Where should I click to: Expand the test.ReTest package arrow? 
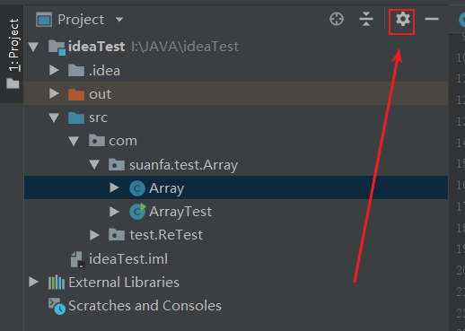(x=94, y=235)
